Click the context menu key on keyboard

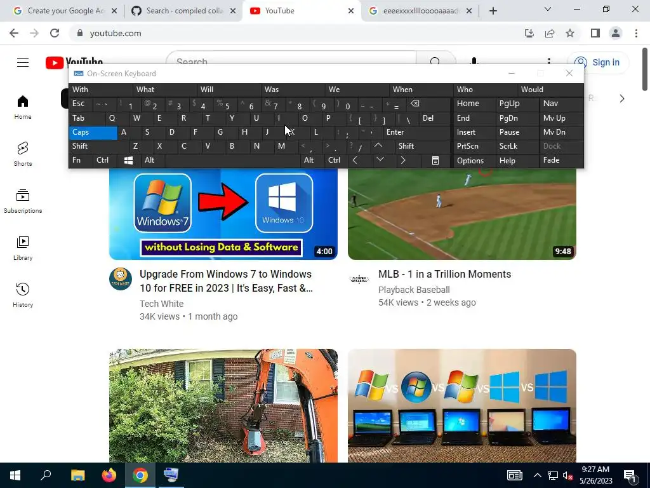click(435, 160)
